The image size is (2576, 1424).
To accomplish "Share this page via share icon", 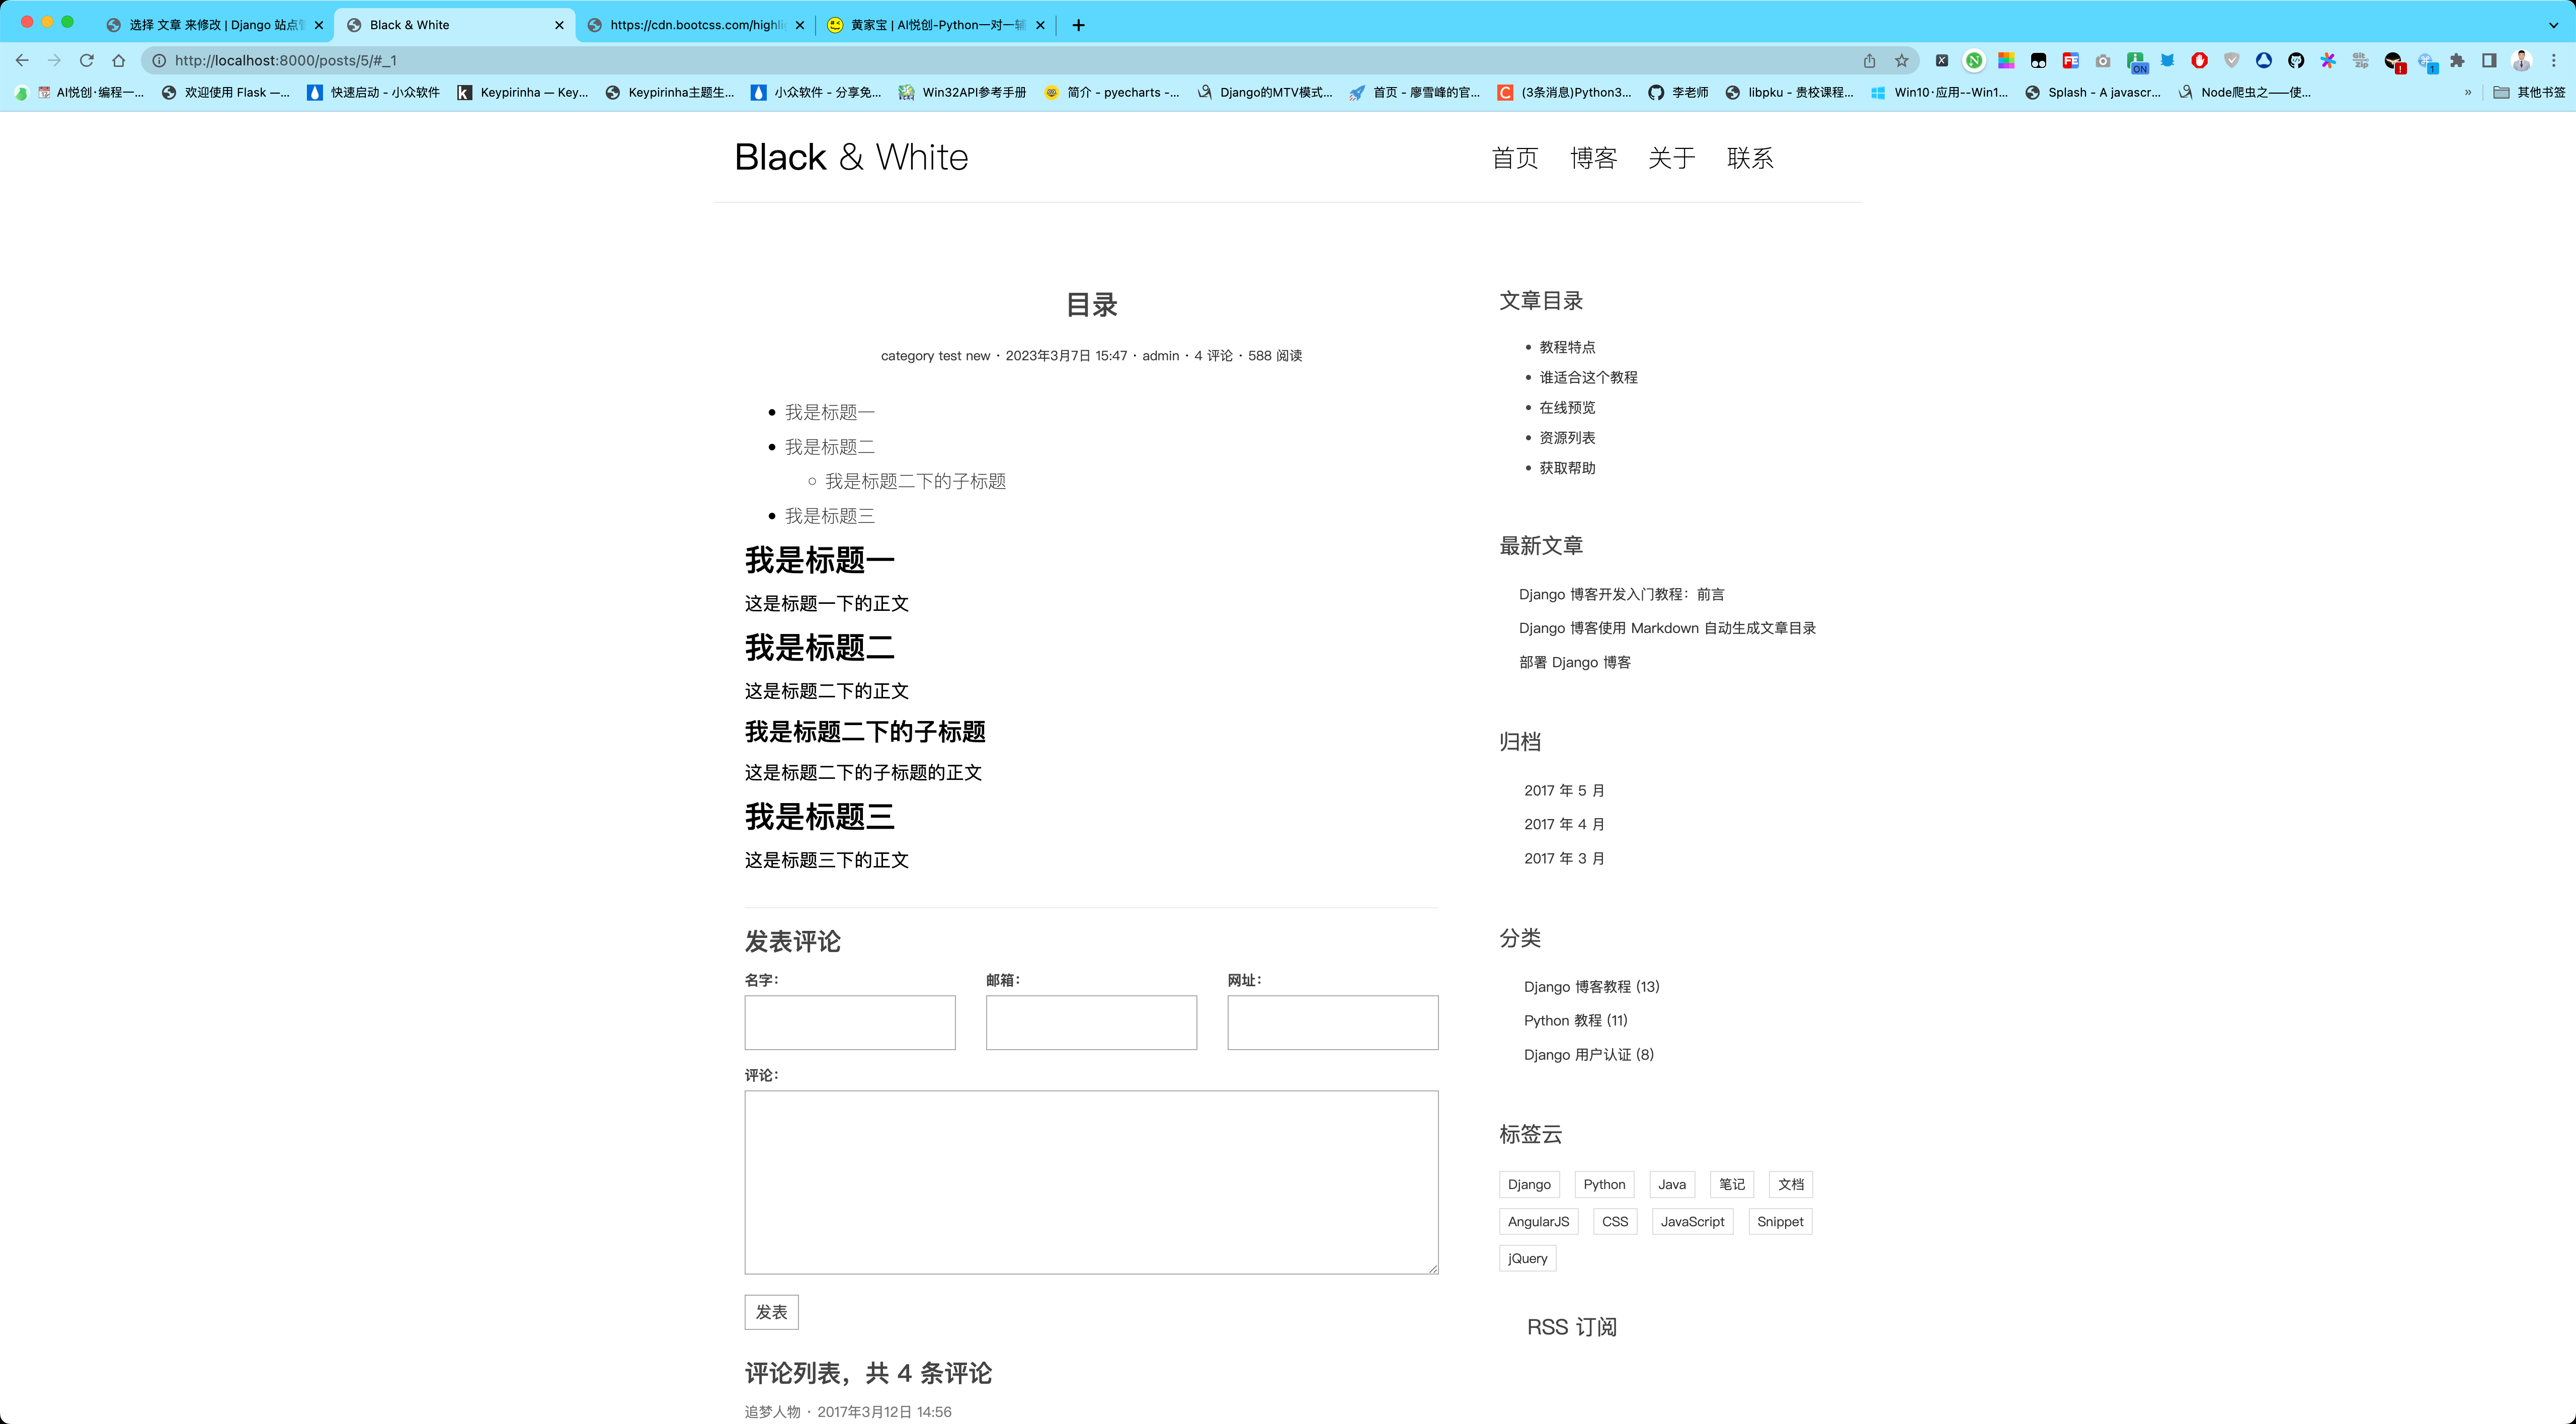I will coord(1869,60).
